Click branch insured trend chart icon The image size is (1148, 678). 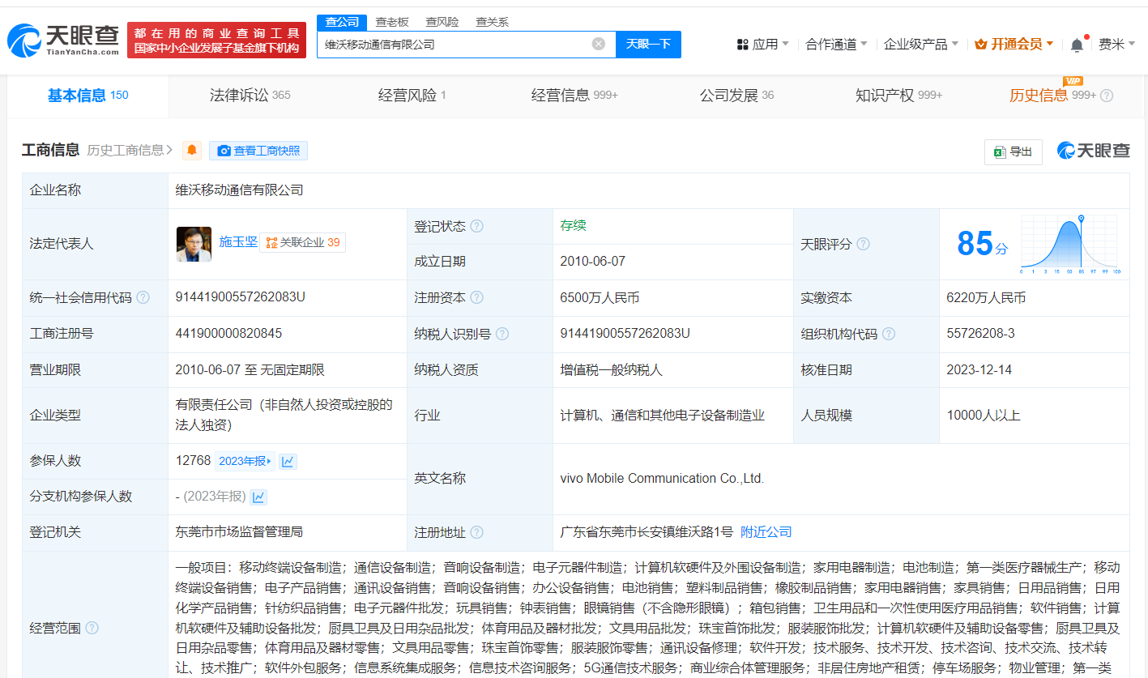(258, 497)
